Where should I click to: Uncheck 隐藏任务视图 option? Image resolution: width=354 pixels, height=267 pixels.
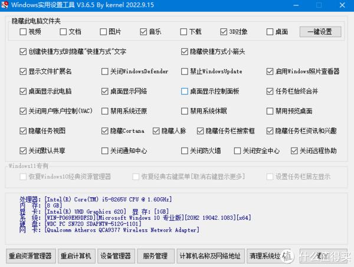click(x=23, y=131)
